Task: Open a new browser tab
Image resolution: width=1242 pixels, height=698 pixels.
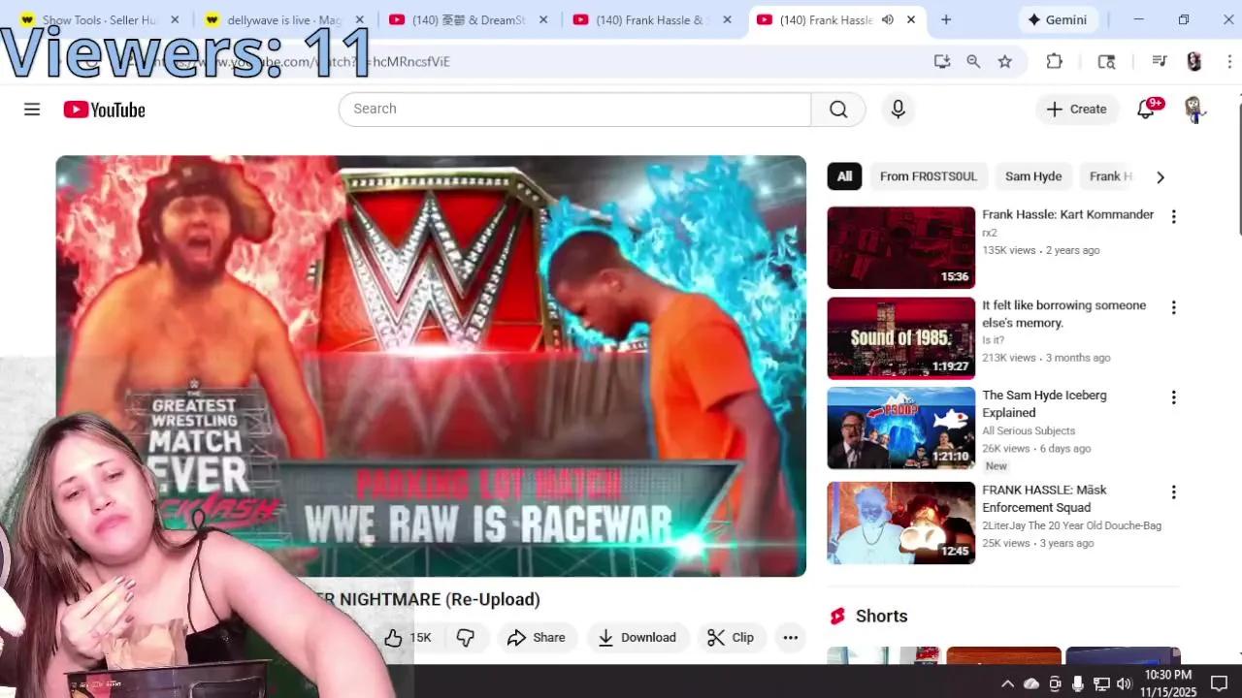Action: [946, 19]
